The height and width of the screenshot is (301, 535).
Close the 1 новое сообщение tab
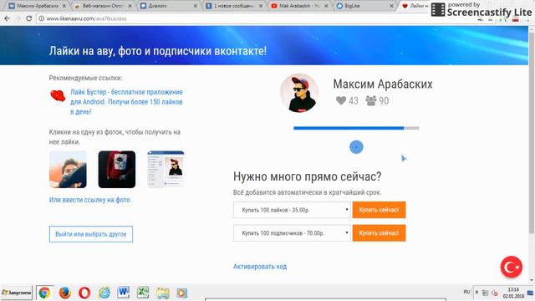tap(261, 6)
